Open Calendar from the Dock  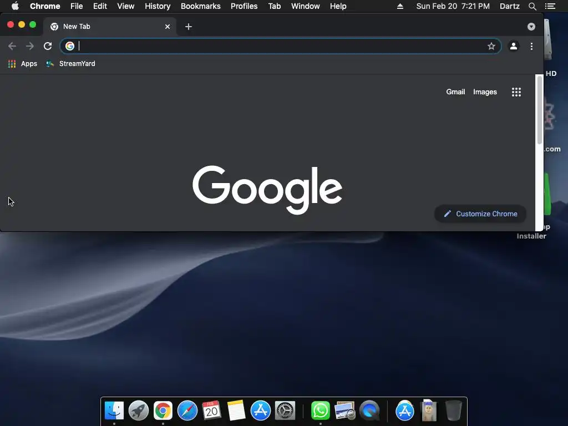coord(211,410)
